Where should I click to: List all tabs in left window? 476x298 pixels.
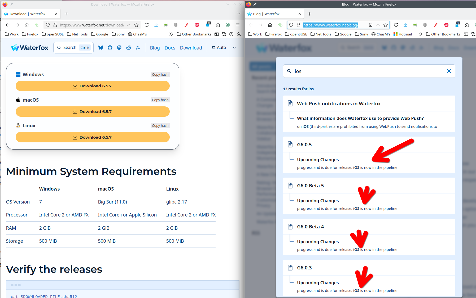(239, 14)
